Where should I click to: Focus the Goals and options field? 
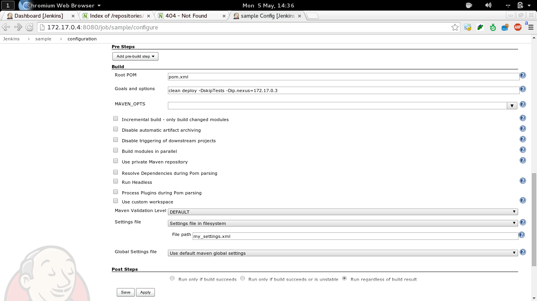tap(344, 90)
